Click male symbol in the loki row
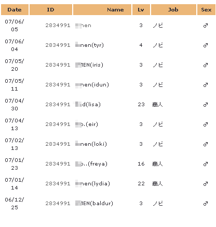Screen dimensions: 216x227 point(206,144)
